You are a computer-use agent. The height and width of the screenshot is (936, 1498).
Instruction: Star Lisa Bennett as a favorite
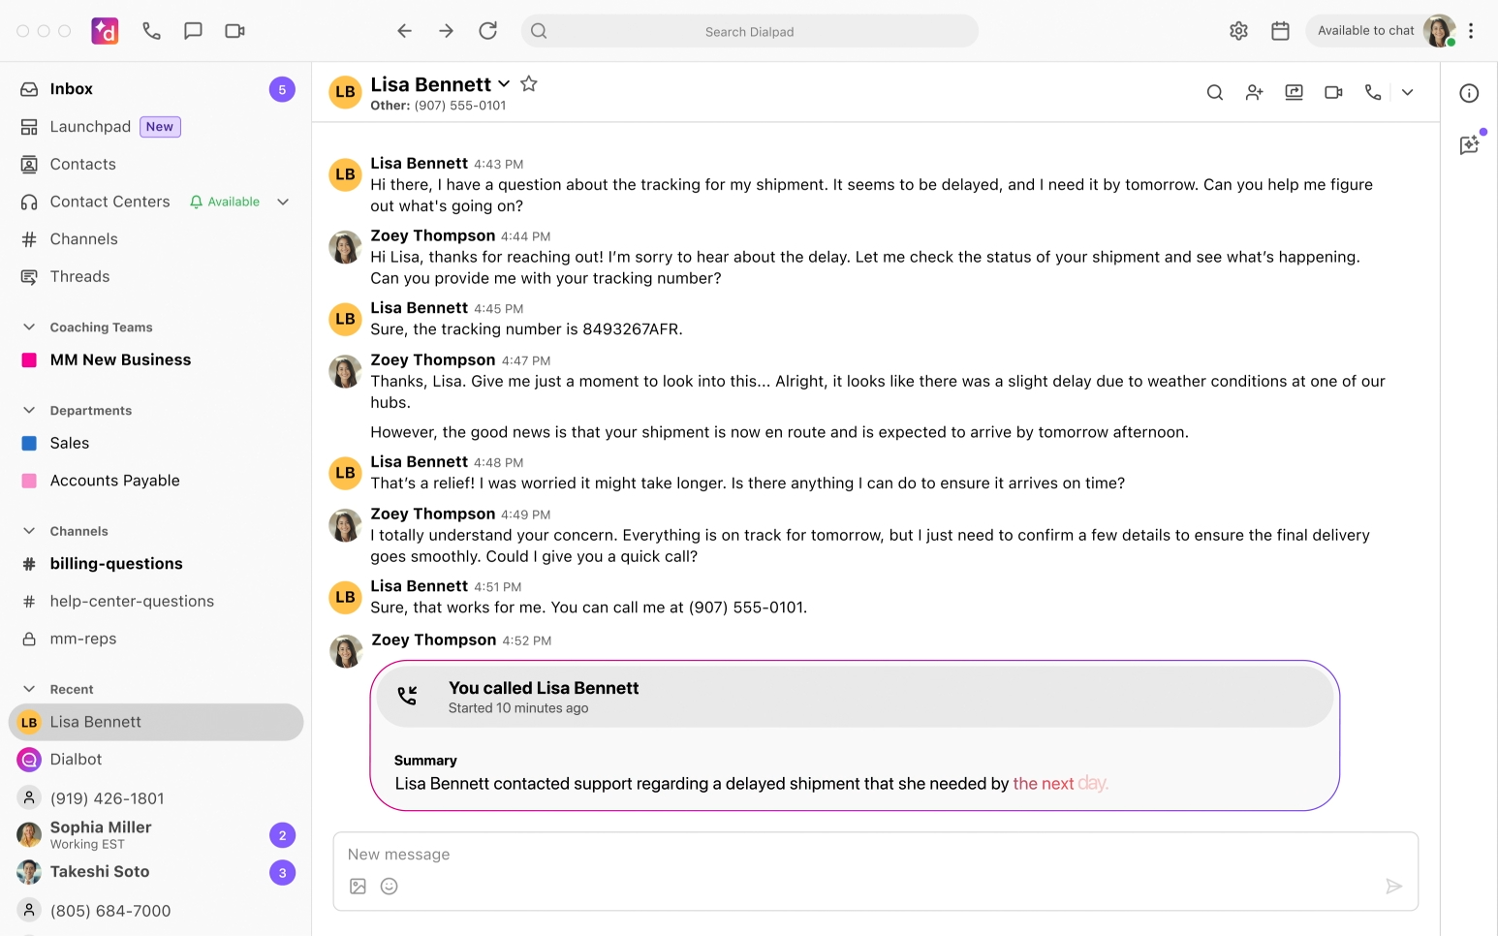pyautogui.click(x=529, y=83)
